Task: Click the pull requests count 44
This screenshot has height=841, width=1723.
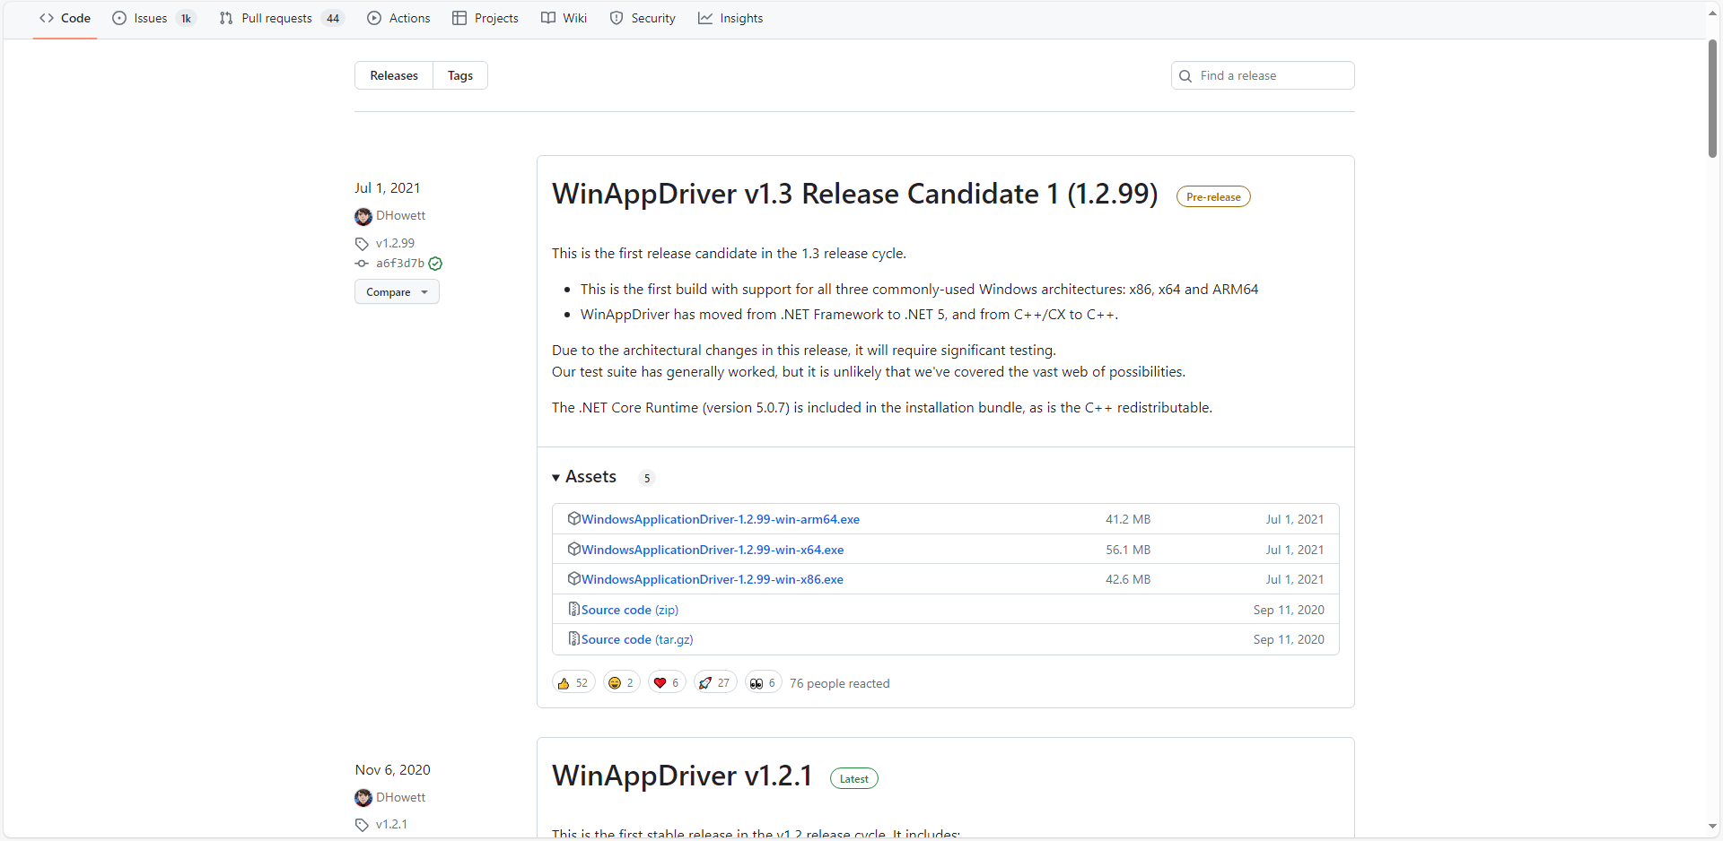Action: [x=333, y=18]
